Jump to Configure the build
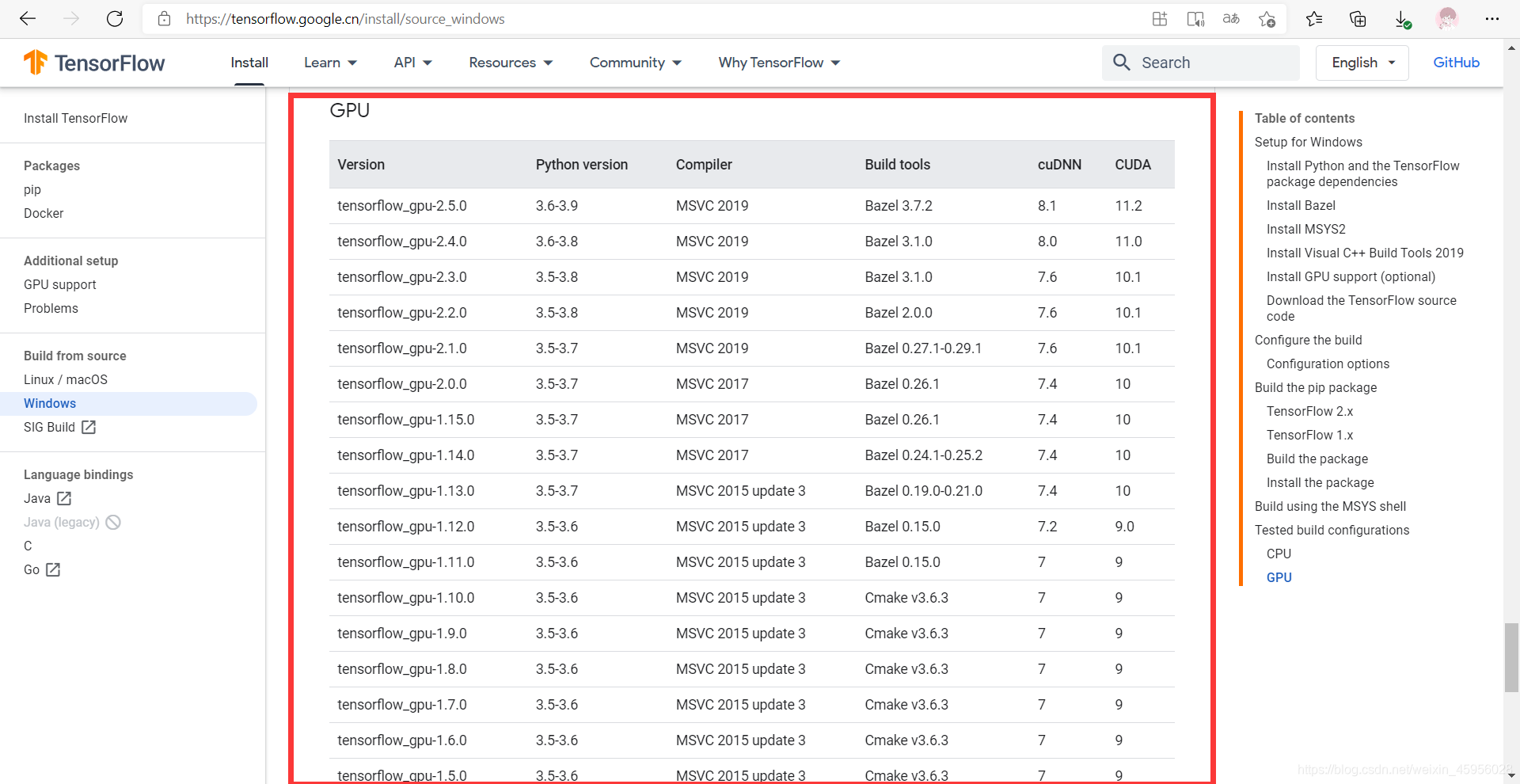The width and height of the screenshot is (1520, 784). click(1308, 340)
